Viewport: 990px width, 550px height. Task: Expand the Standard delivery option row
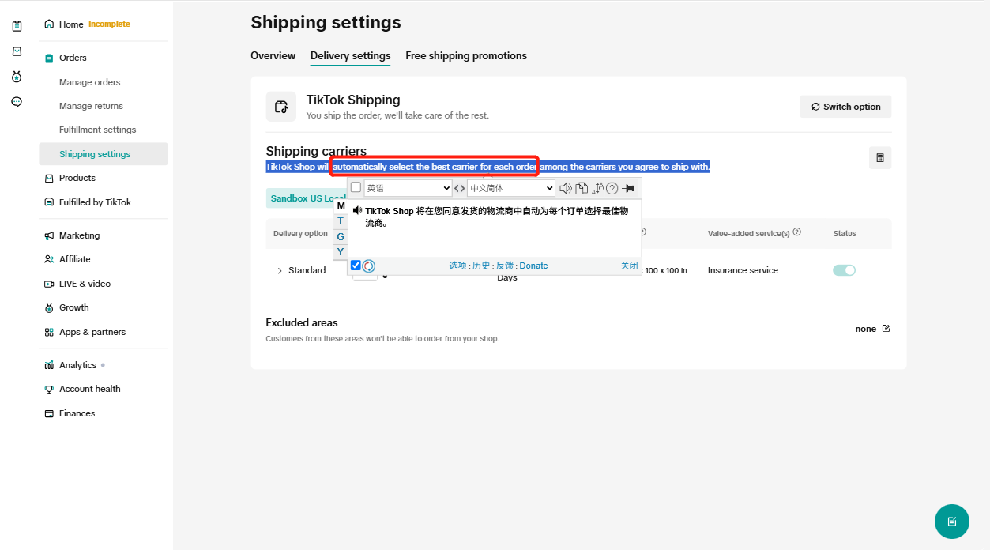click(x=280, y=271)
